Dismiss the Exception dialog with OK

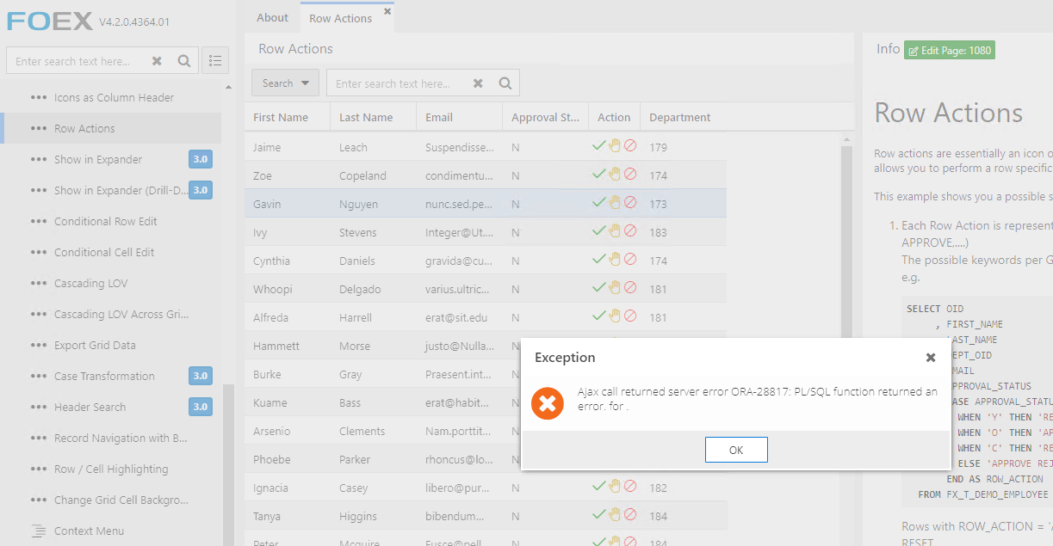coord(736,449)
